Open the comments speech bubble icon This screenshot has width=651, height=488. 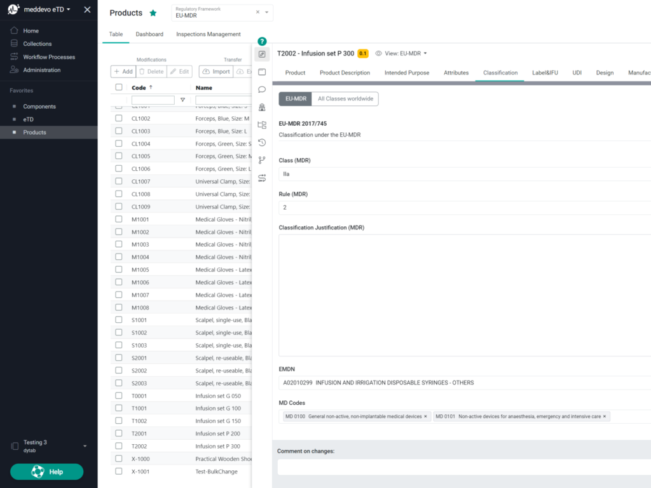(262, 90)
